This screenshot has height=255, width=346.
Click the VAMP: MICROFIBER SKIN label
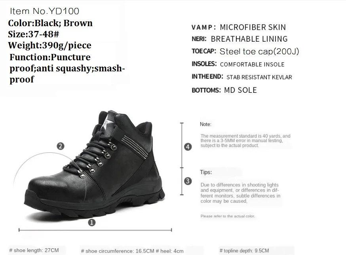239,27
